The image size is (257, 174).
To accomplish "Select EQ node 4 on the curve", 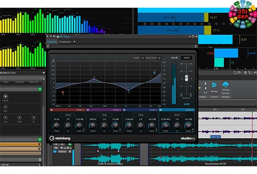I will [x=154, y=73].
